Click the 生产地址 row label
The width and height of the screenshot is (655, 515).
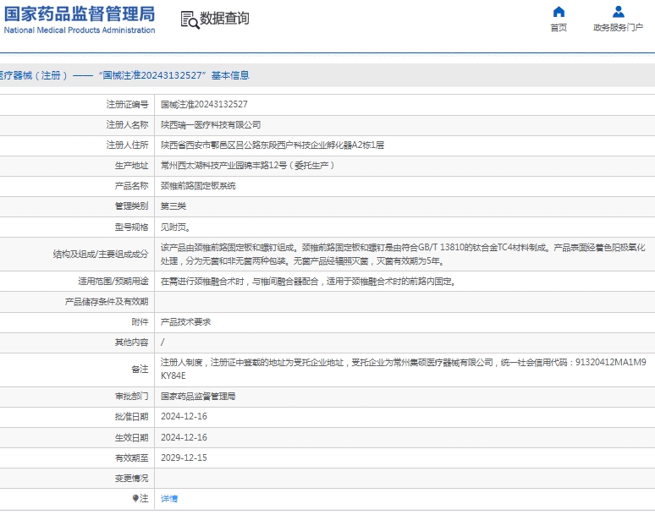(131, 166)
